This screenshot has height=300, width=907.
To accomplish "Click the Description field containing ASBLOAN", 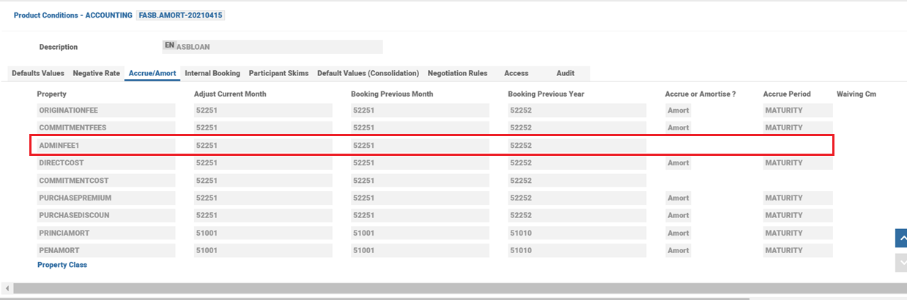I will click(278, 47).
